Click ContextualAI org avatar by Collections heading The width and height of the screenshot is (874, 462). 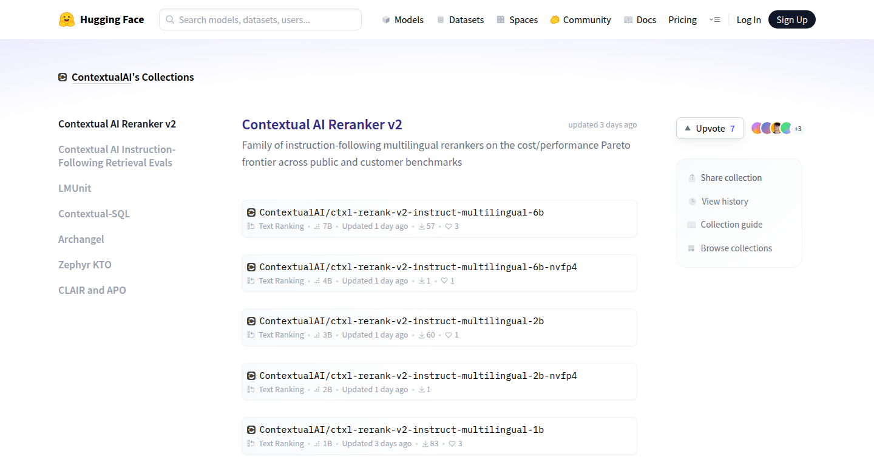click(63, 77)
